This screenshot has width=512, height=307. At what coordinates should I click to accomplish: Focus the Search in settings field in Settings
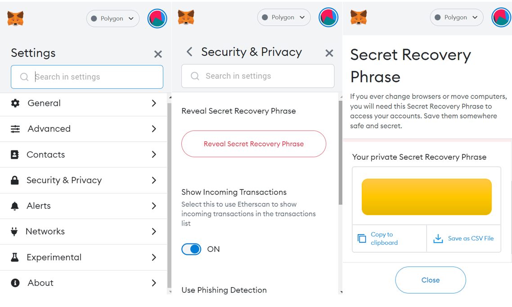[x=87, y=77]
